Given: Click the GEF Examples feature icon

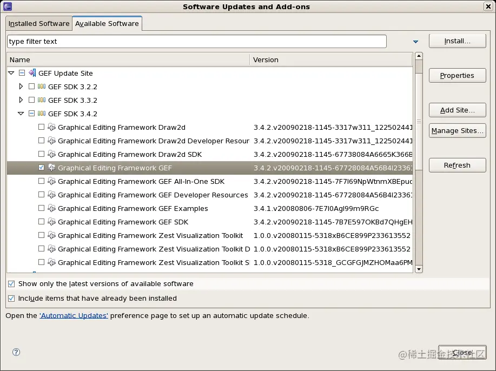Looking at the screenshot, I should click(x=51, y=208).
